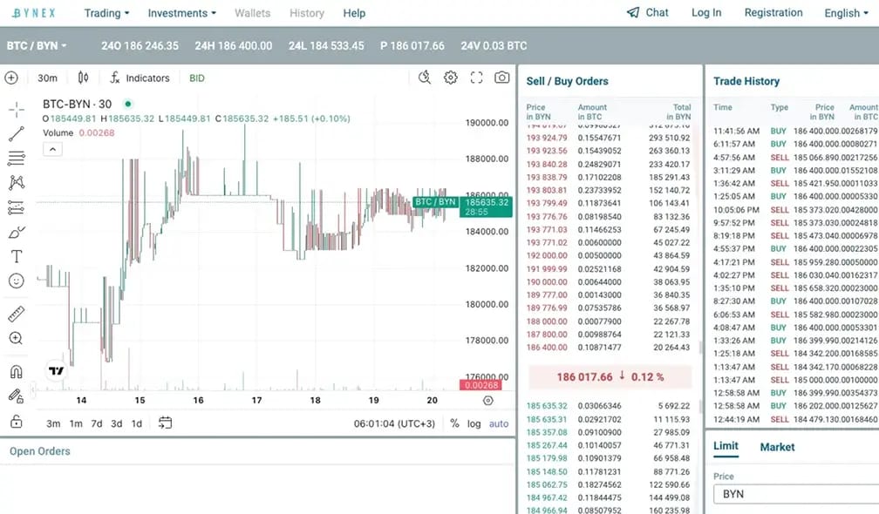This screenshot has width=879, height=514.
Task: Open the Investments dropdown menu
Action: click(x=181, y=13)
